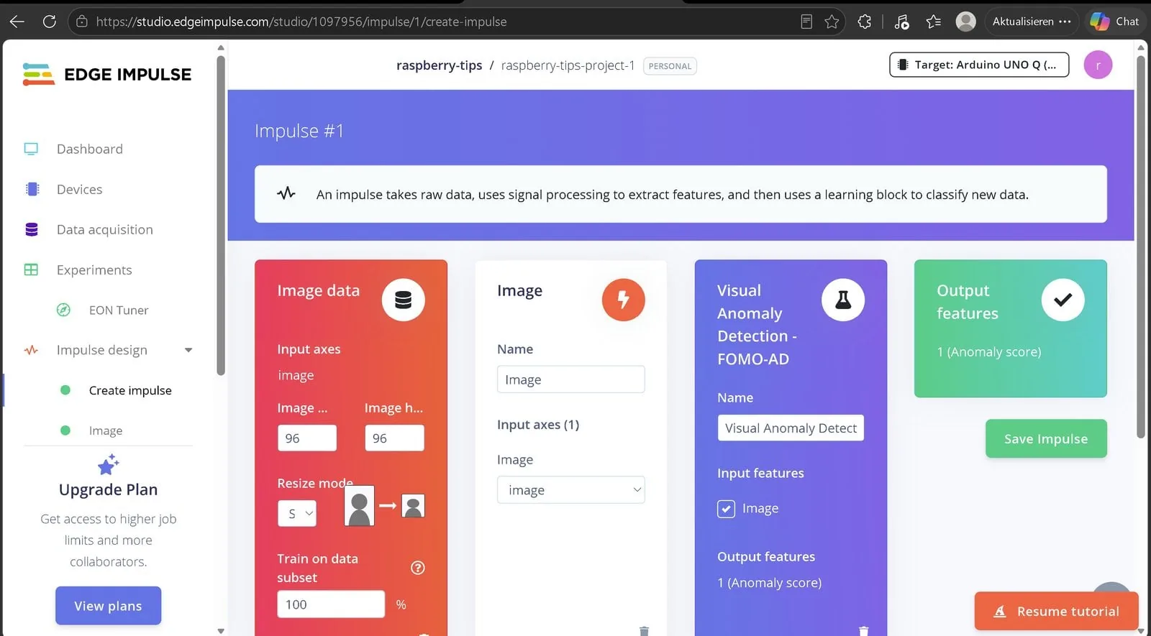Open EON Tuner
The height and width of the screenshot is (636, 1151).
[119, 310]
